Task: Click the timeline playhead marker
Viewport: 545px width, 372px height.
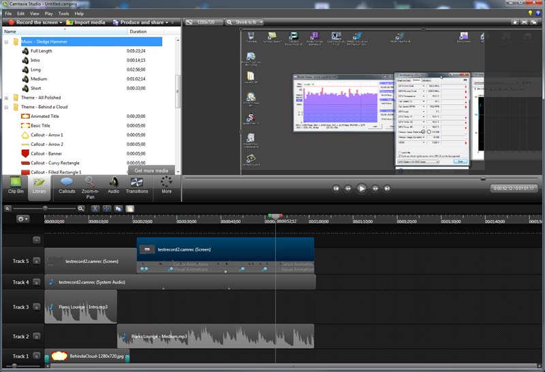Action: [x=275, y=216]
